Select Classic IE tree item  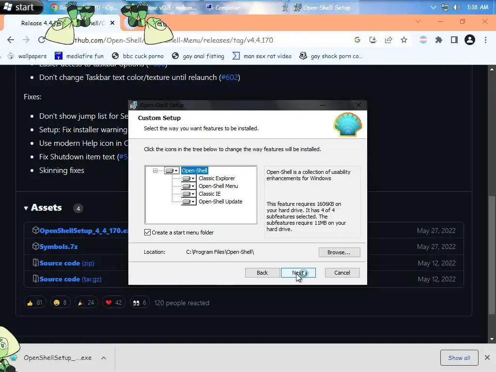pyautogui.click(x=209, y=194)
